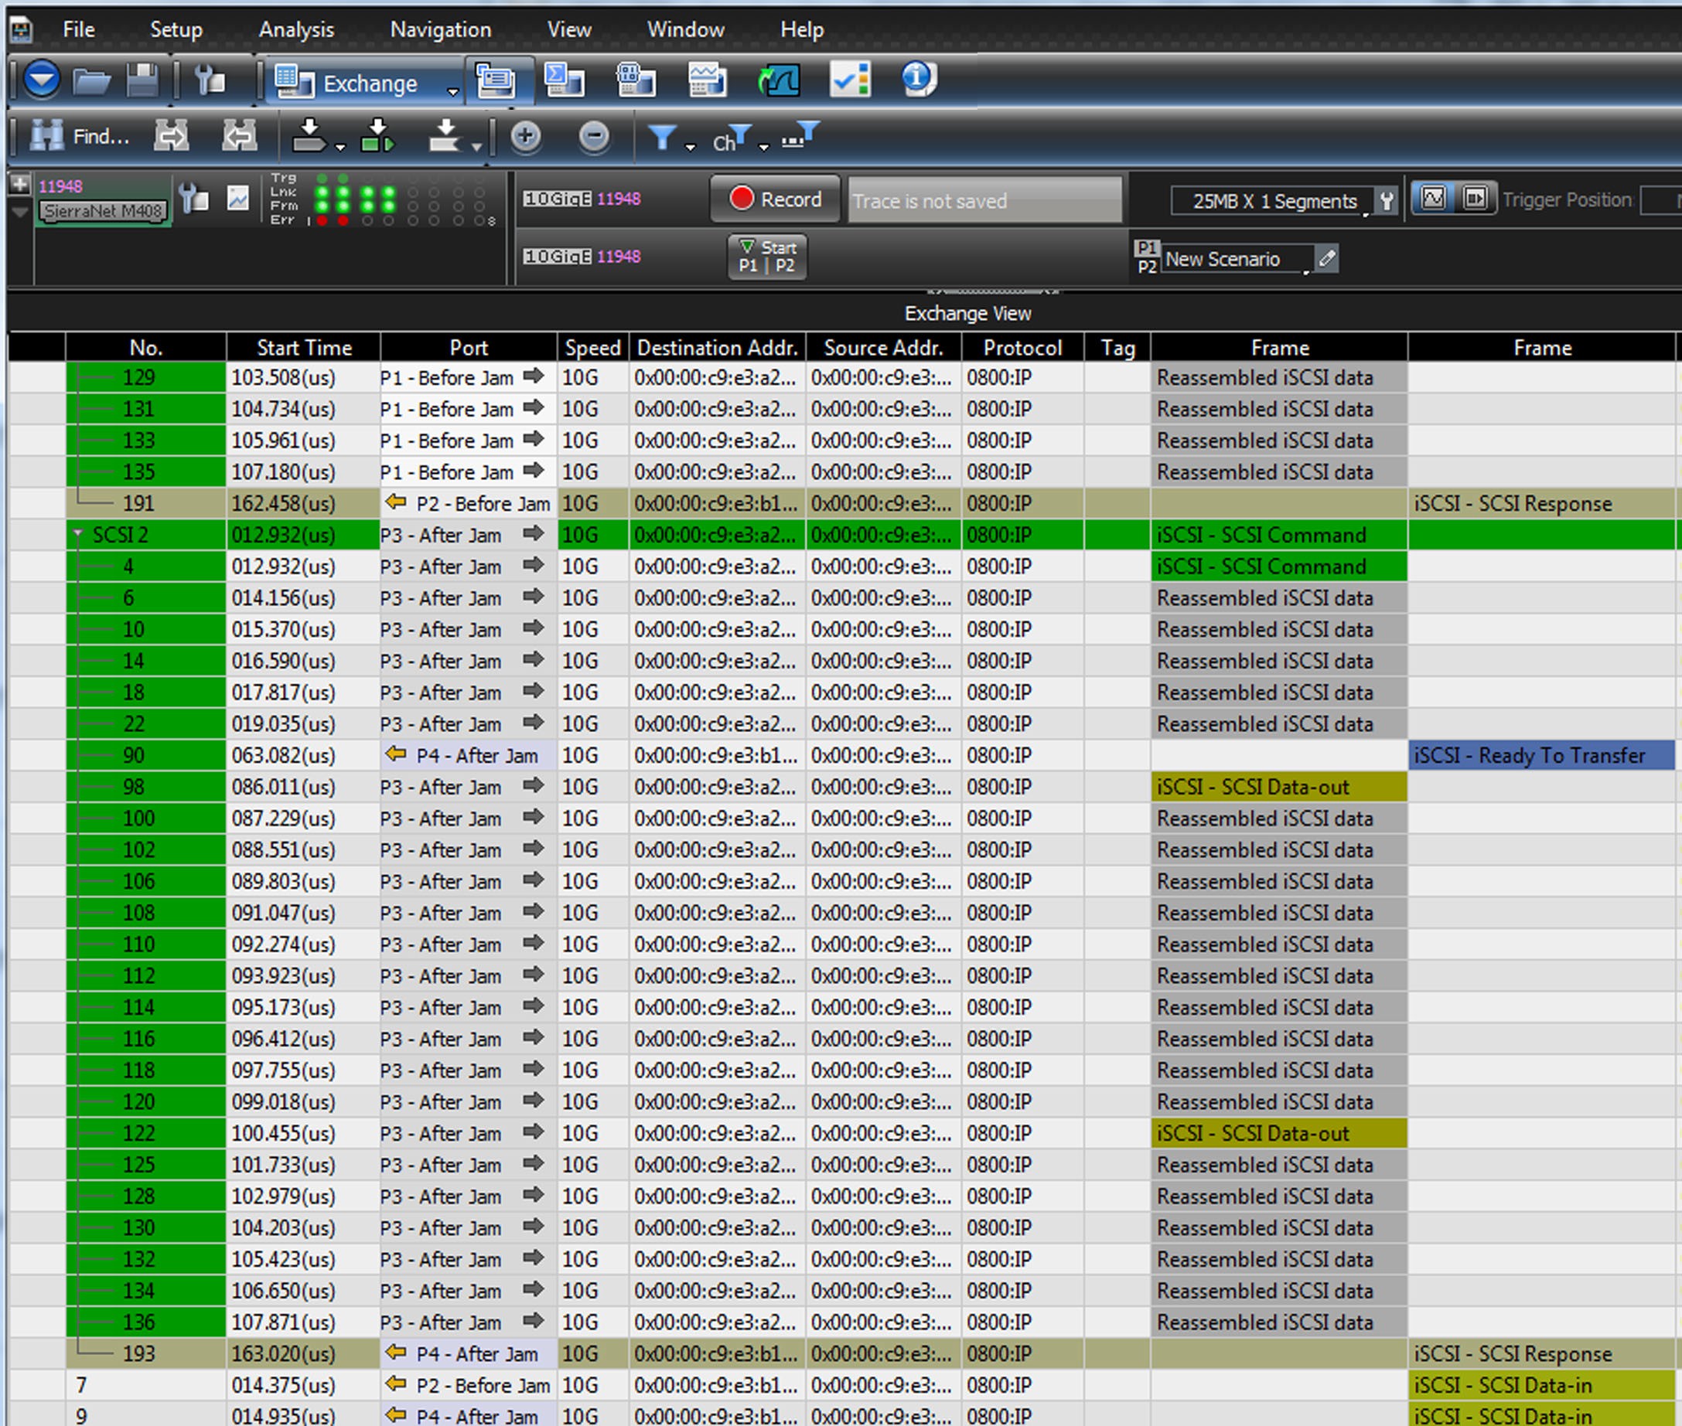1682x1426 pixels.
Task: Click the open folder icon in toolbar
Action: [x=91, y=81]
